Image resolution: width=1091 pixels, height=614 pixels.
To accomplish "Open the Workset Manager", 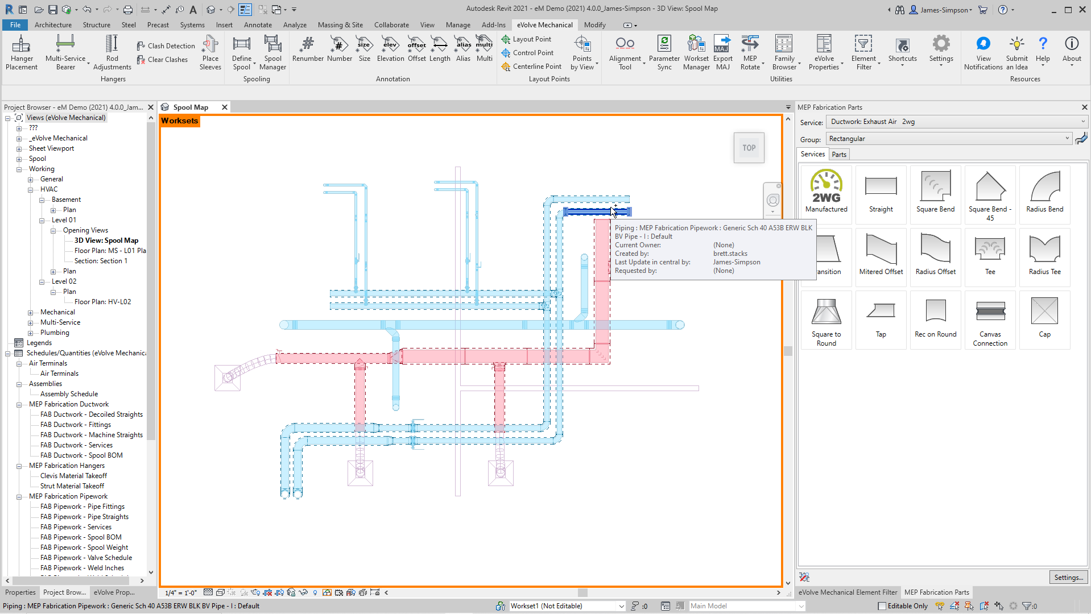I will coord(696,52).
